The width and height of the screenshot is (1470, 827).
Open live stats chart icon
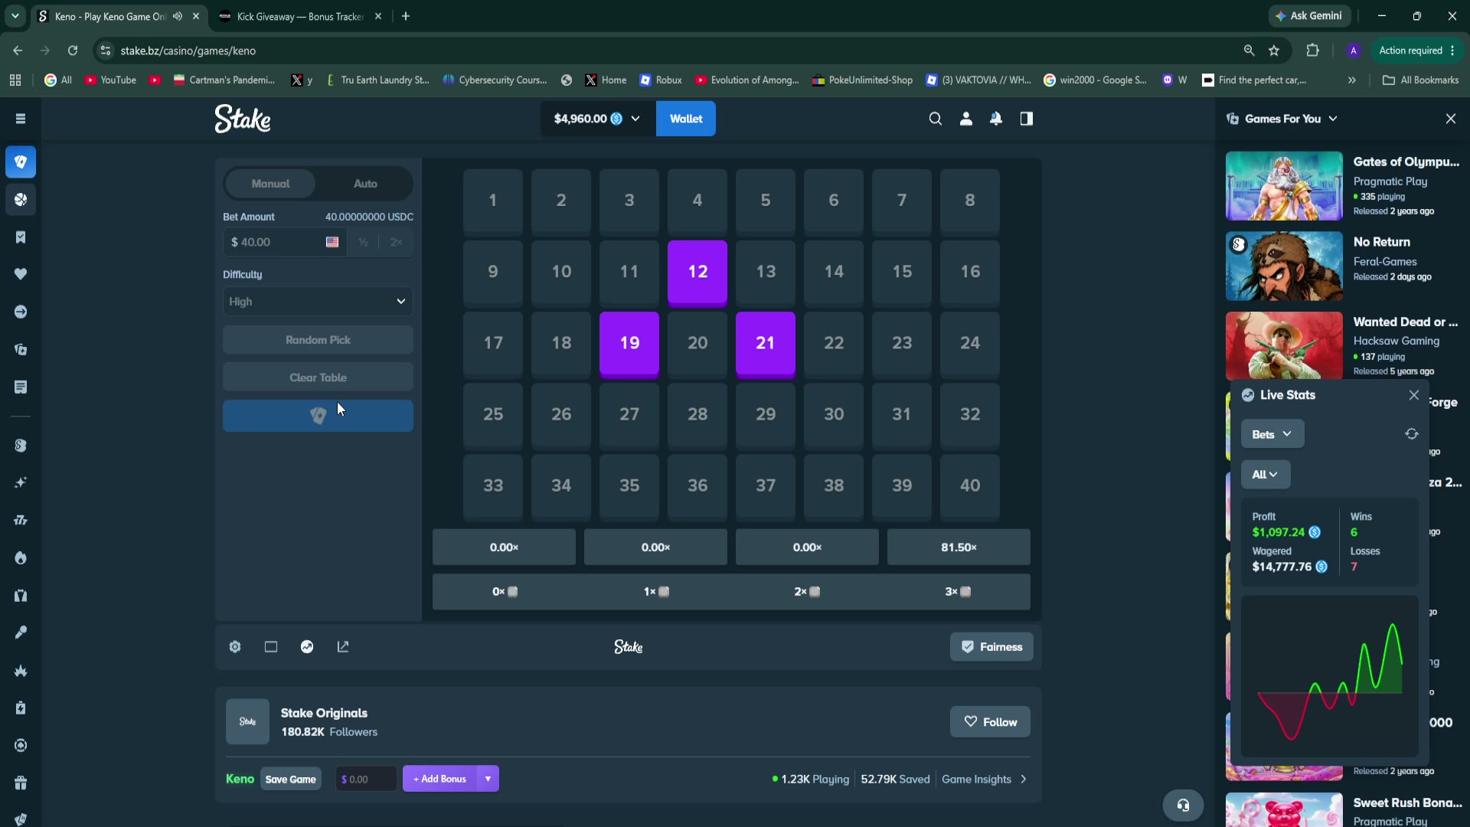click(307, 647)
